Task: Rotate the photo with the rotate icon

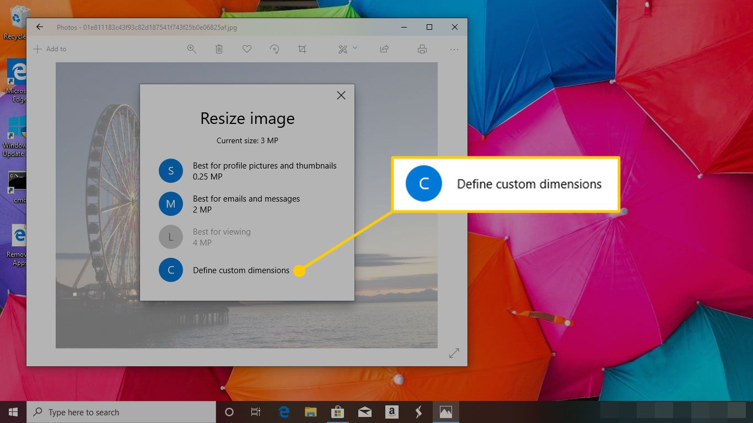Action: click(x=275, y=49)
